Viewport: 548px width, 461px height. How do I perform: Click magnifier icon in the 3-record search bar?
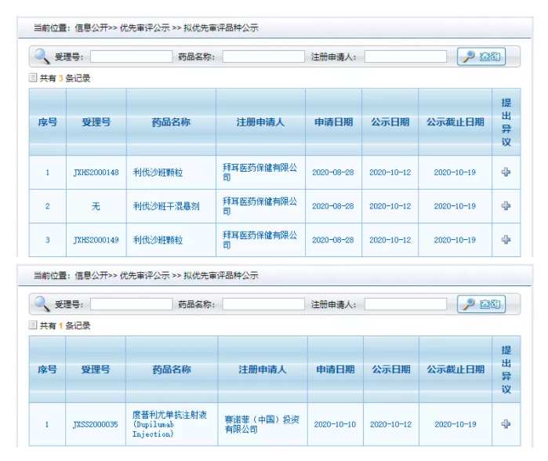(x=42, y=56)
